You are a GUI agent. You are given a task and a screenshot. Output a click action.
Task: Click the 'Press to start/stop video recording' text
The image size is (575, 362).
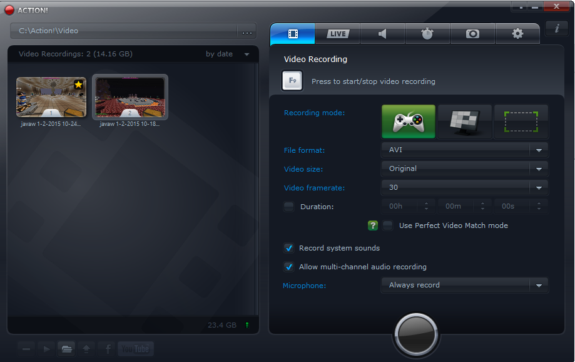pos(374,81)
